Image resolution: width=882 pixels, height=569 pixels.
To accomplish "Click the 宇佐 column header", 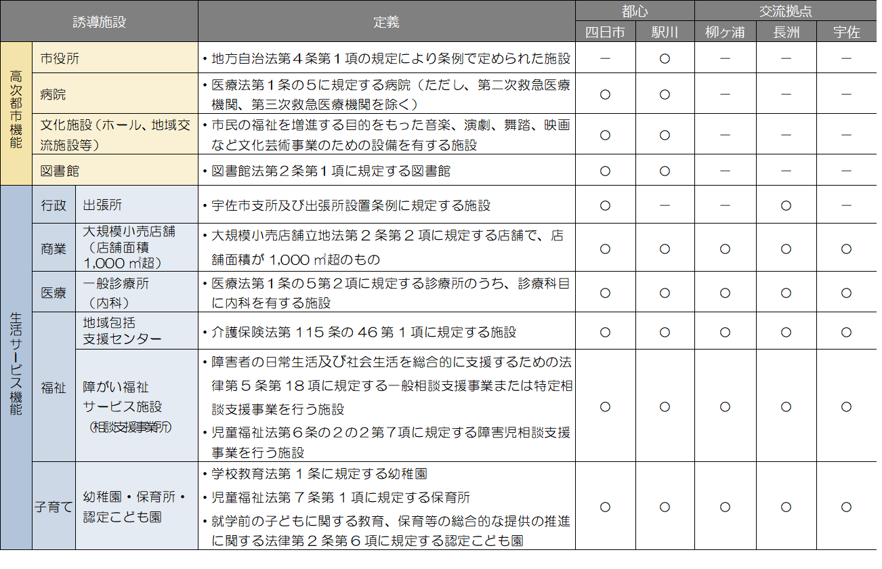I will [x=847, y=32].
